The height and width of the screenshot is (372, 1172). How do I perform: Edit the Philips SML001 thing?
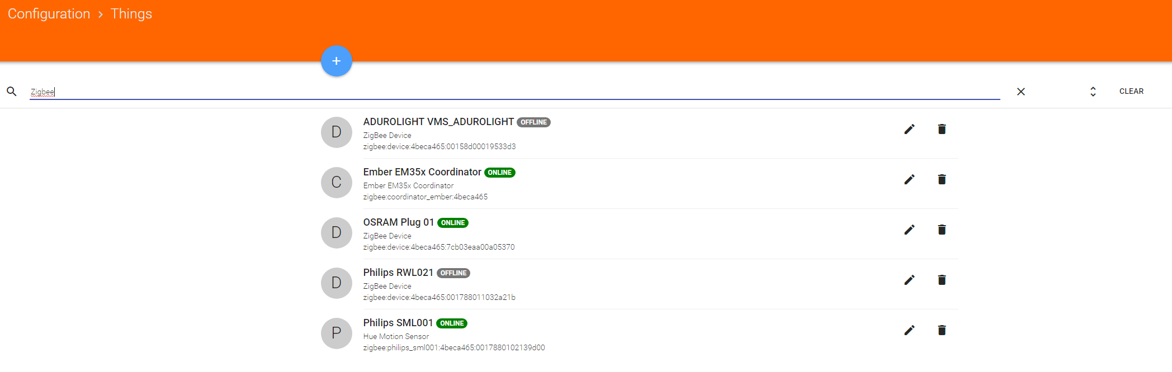click(909, 330)
